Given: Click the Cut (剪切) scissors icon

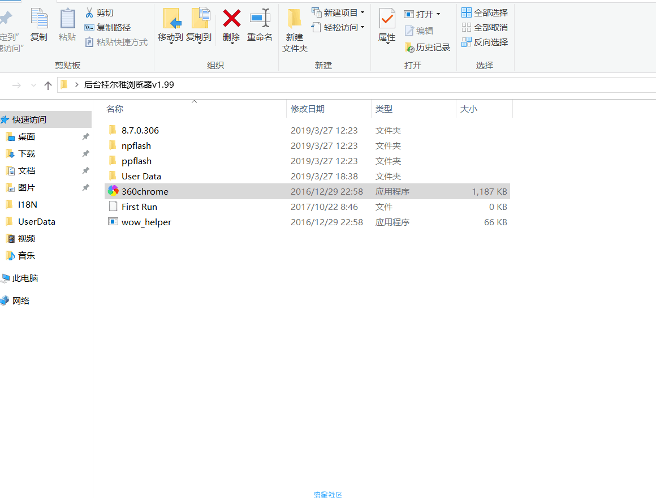Looking at the screenshot, I should click(89, 12).
